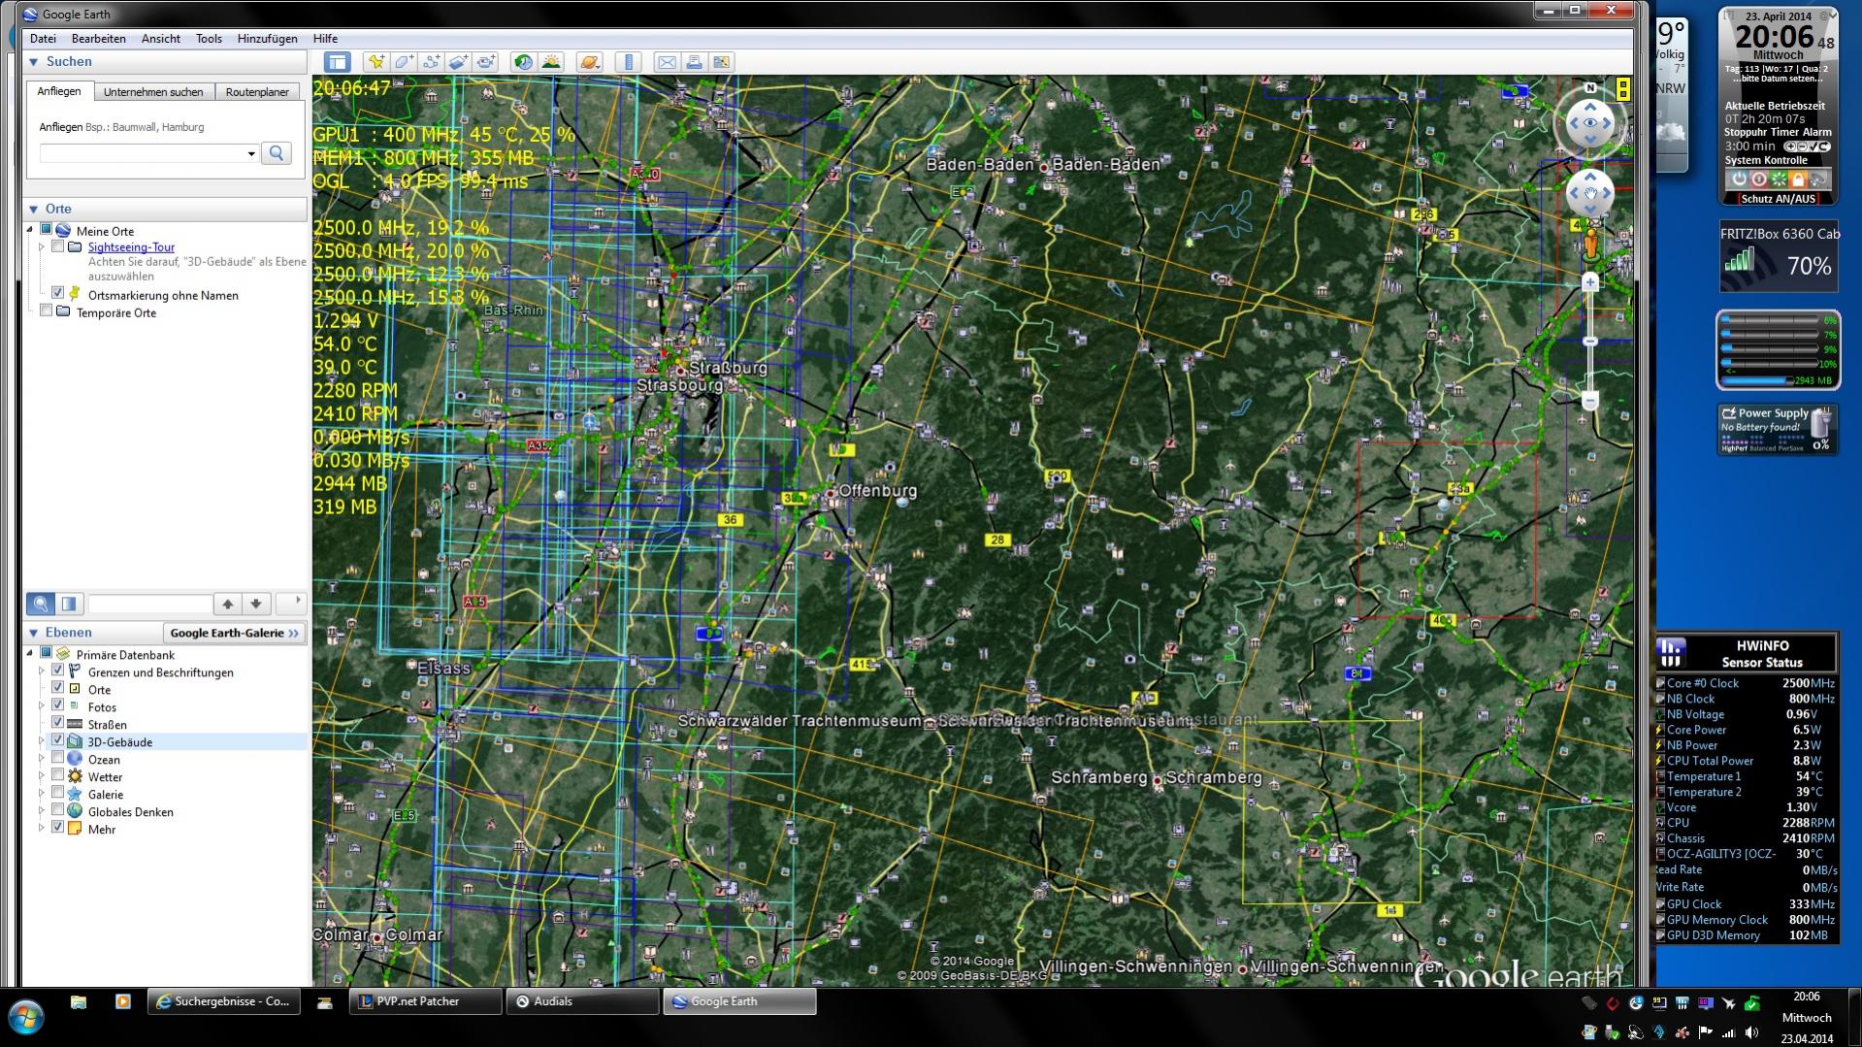Select the add image overlay tool
The image size is (1862, 1047).
coord(458,62)
